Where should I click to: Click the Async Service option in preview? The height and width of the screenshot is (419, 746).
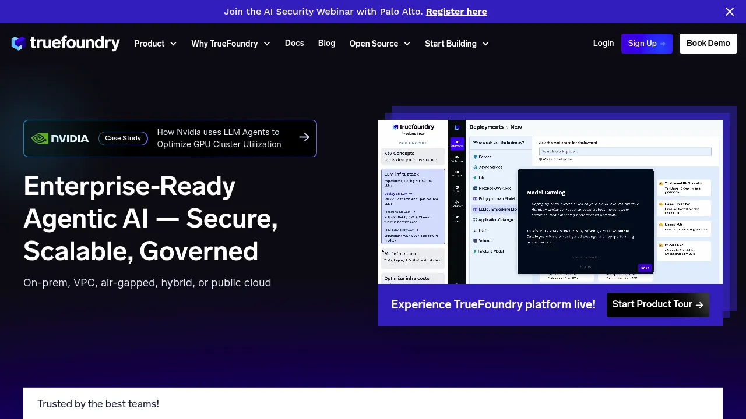(488, 168)
